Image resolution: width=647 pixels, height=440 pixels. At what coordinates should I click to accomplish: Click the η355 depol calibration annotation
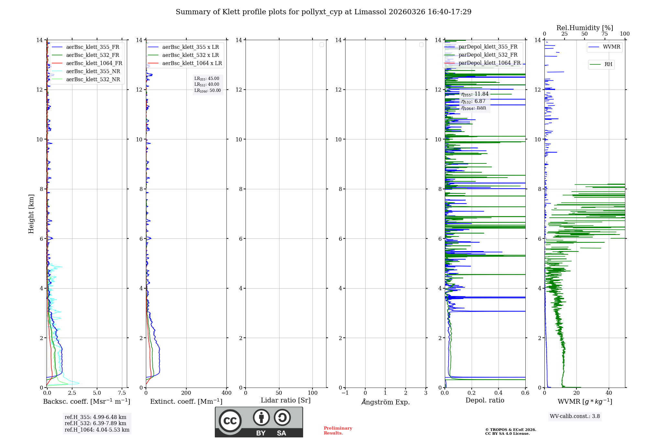pos(475,94)
